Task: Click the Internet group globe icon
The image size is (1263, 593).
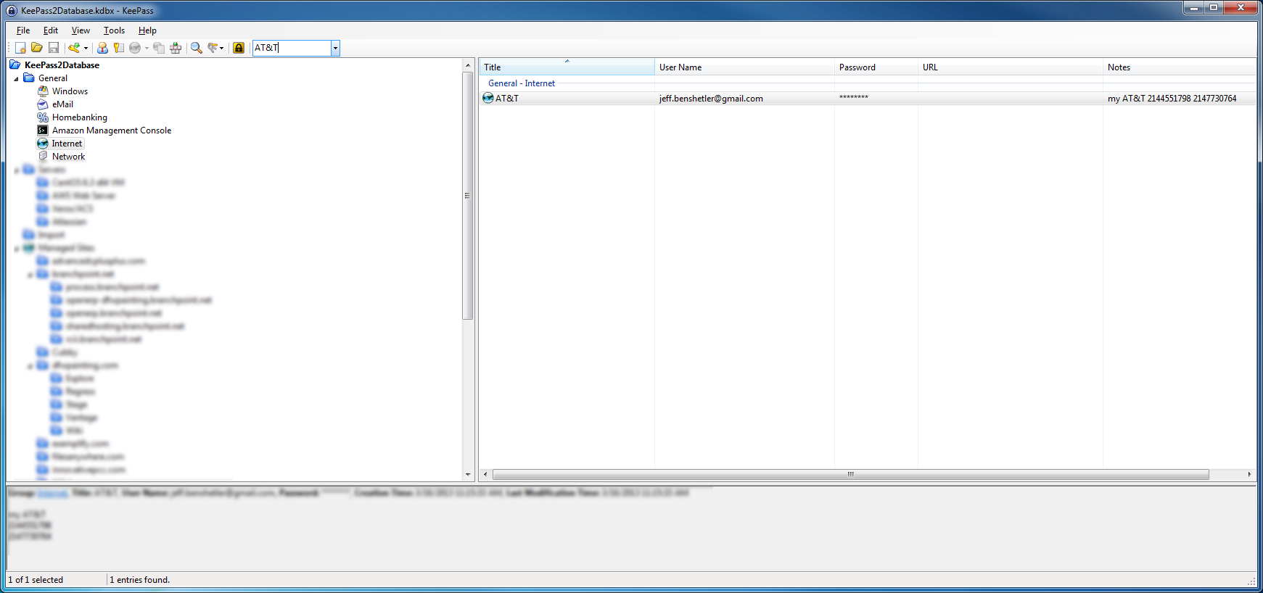Action: pyautogui.click(x=43, y=144)
